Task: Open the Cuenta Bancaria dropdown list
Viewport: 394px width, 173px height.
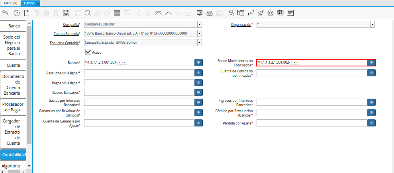Action: click(x=199, y=33)
